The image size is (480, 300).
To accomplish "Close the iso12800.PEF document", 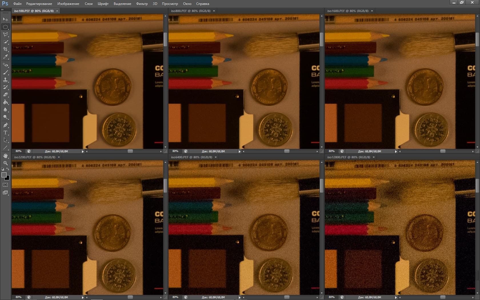I will pos(374,157).
